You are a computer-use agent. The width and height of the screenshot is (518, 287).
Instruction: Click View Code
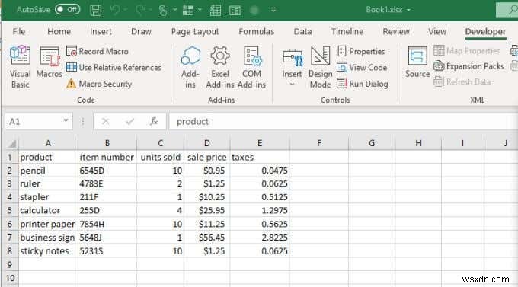[362, 68]
